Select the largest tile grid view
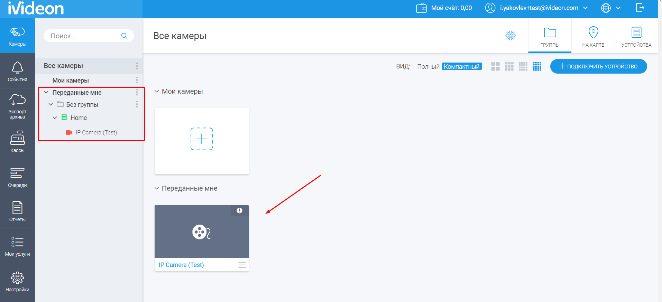The image size is (662, 302). coord(495,66)
